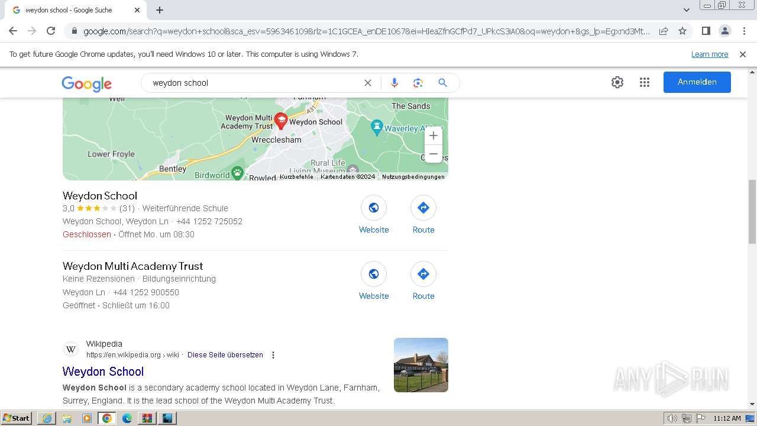Click Waverley Abbey map marker

click(377, 127)
